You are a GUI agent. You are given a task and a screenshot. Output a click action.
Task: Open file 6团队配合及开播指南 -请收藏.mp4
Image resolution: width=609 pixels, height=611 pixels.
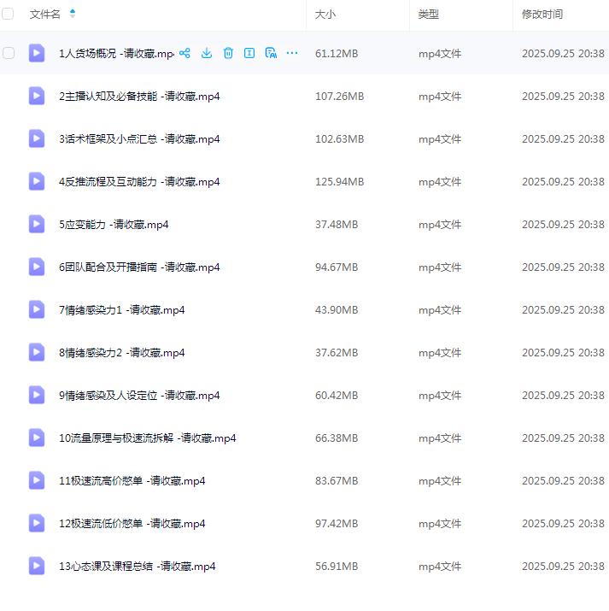point(139,267)
